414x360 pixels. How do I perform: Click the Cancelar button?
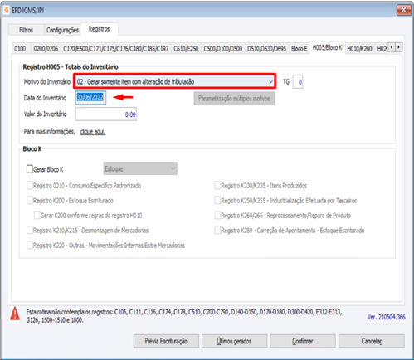click(372, 341)
